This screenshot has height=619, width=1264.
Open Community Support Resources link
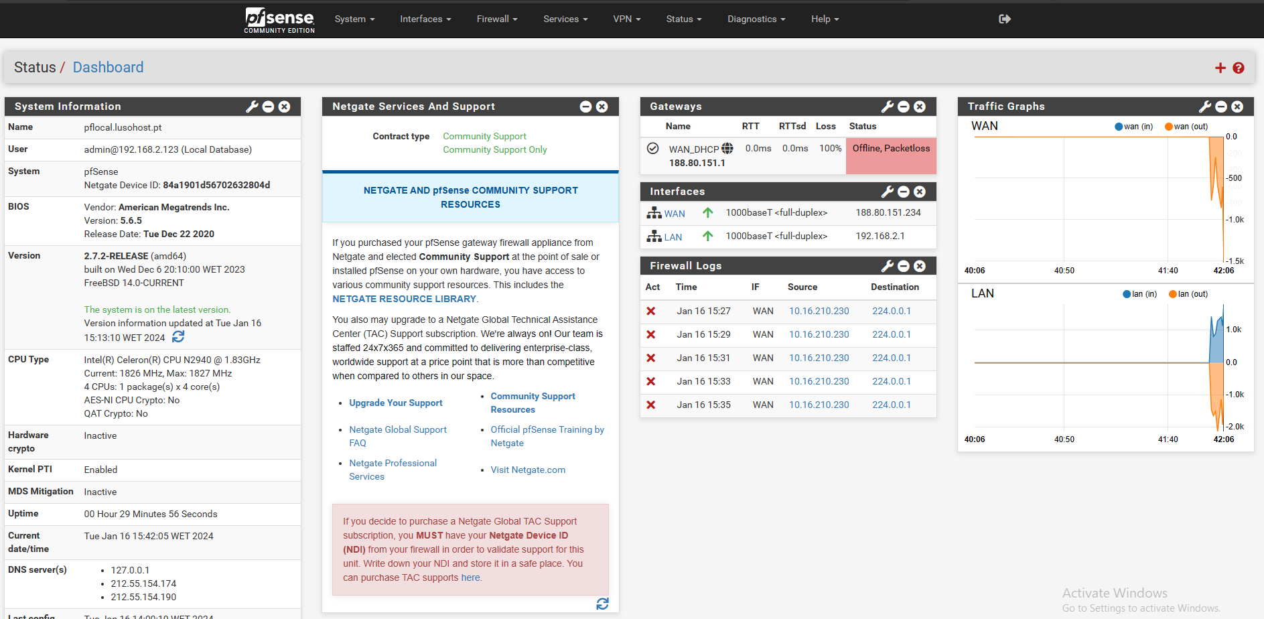[533, 403]
